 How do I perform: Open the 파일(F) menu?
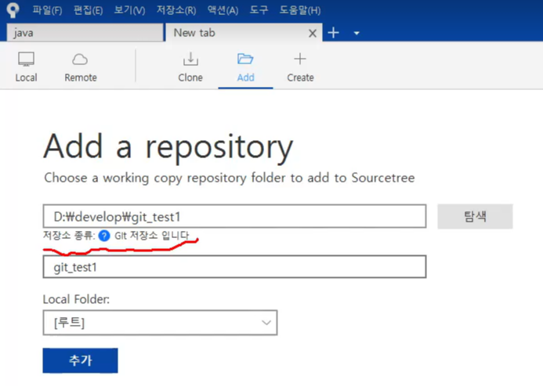tap(48, 10)
